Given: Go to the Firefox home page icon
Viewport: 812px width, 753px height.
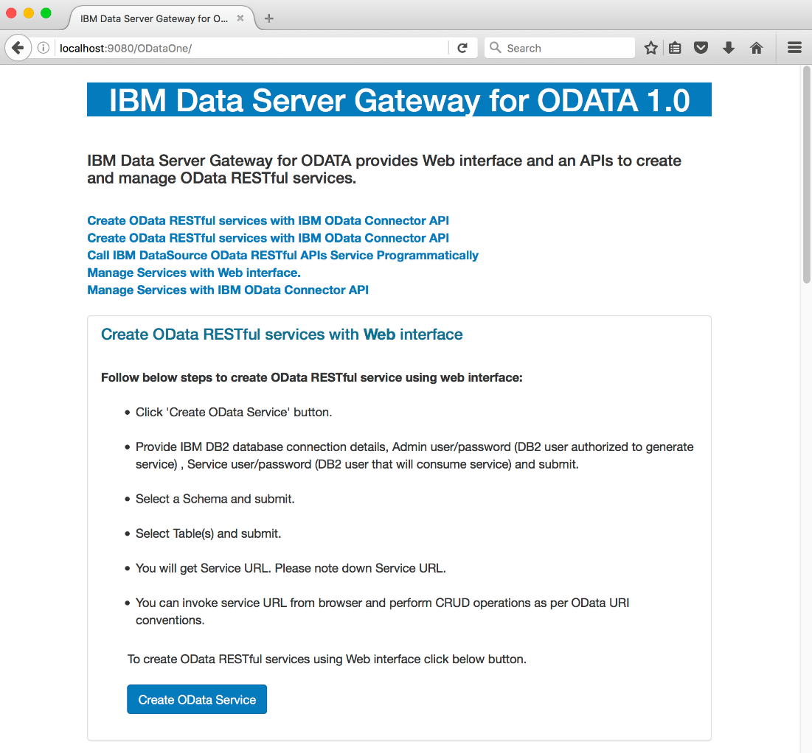Looking at the screenshot, I should tap(756, 48).
